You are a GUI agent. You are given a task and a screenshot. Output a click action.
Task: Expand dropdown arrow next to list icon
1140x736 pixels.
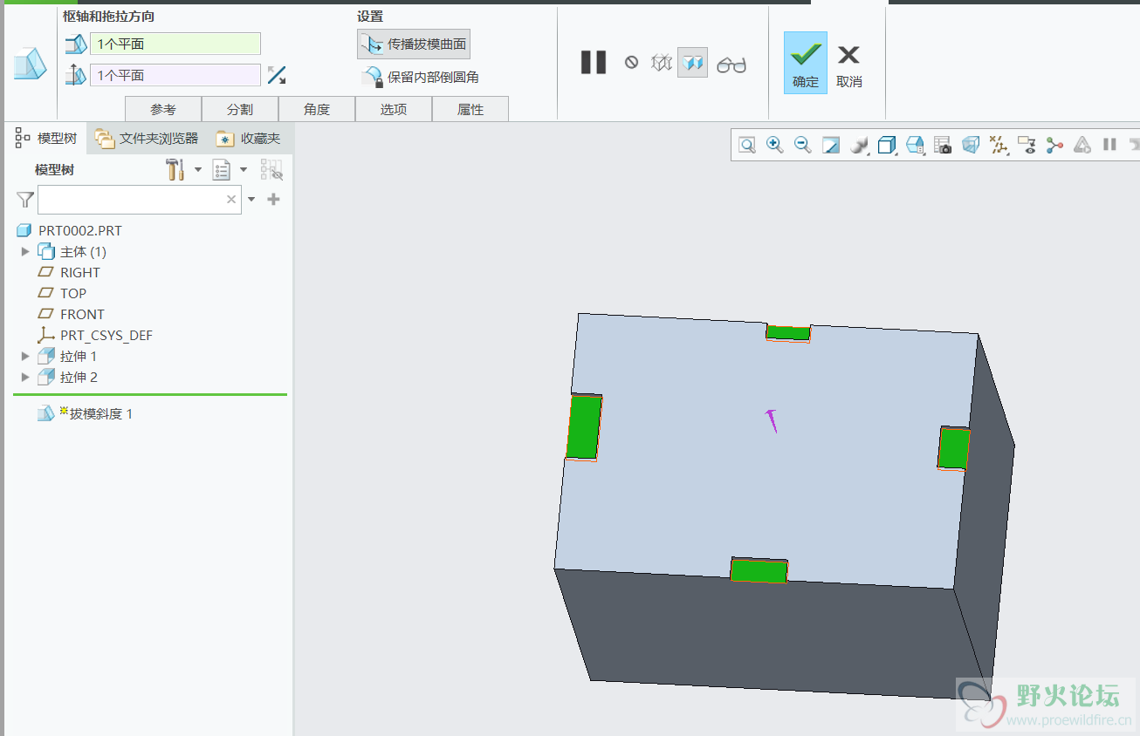coord(244,169)
